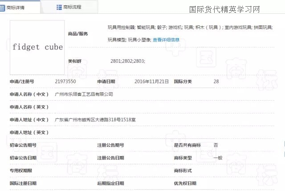
Task: Click the international class value 28
Action: [216, 81]
